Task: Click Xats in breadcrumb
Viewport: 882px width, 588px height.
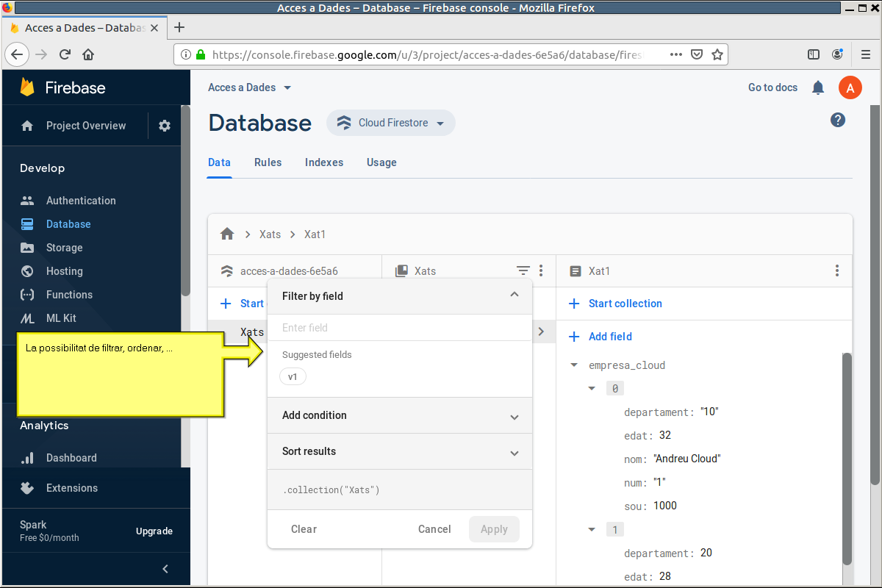Action: click(270, 234)
